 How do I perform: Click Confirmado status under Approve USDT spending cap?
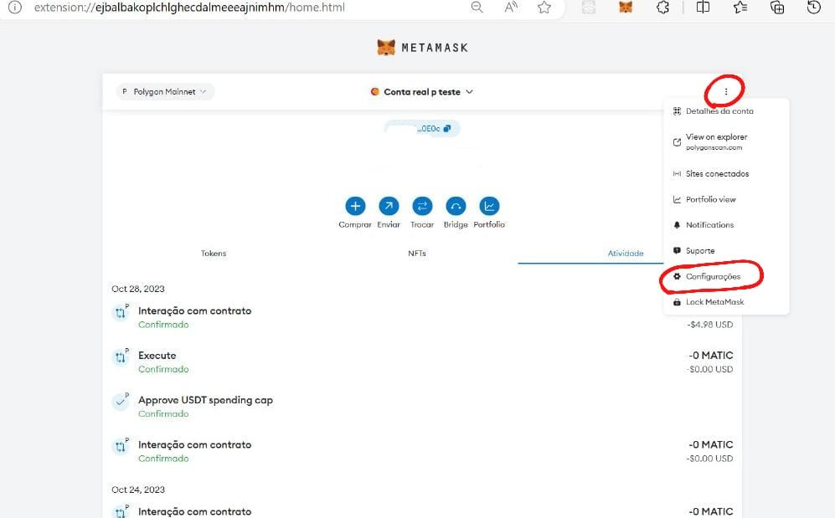coord(163,413)
